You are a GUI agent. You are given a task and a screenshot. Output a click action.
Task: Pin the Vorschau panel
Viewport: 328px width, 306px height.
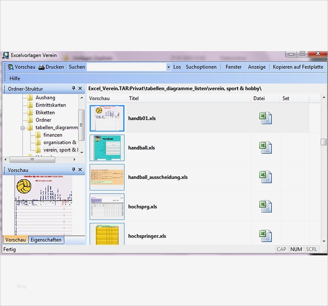73,170
